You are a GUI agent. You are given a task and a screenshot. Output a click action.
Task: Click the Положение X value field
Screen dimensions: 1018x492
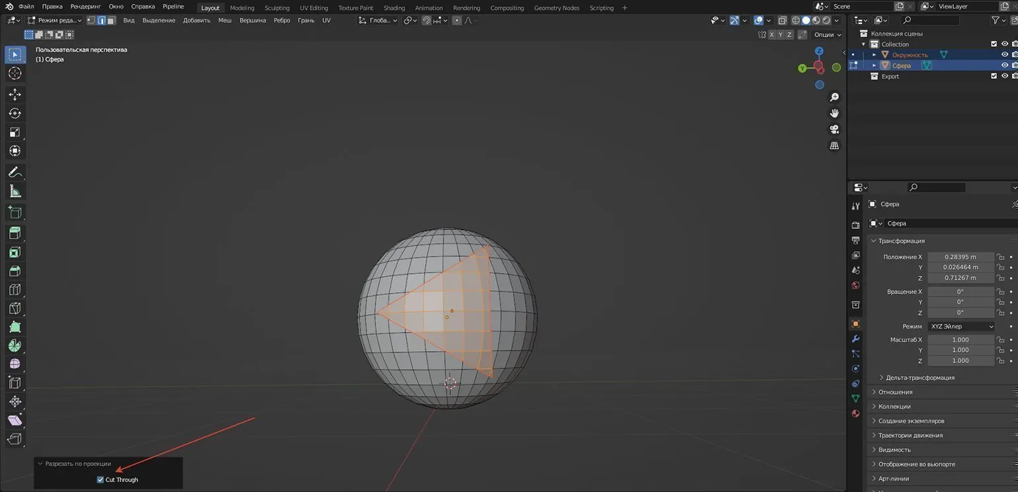(x=960, y=257)
